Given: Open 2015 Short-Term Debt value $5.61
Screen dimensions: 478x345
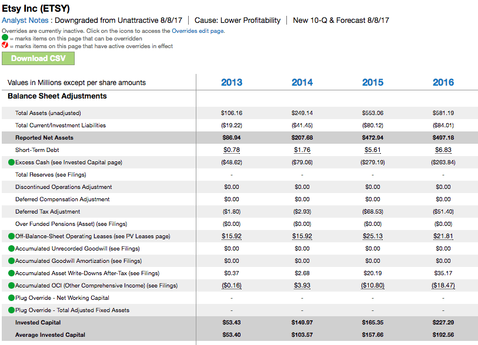Looking at the screenshot, I should (373, 150).
